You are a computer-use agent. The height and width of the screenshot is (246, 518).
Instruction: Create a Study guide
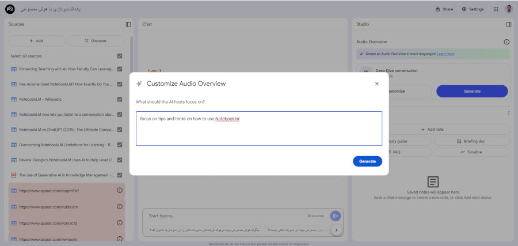coord(394,141)
